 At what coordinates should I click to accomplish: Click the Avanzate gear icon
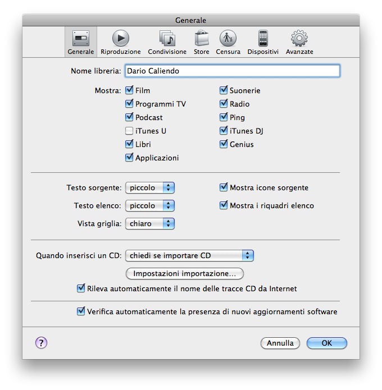[299, 39]
